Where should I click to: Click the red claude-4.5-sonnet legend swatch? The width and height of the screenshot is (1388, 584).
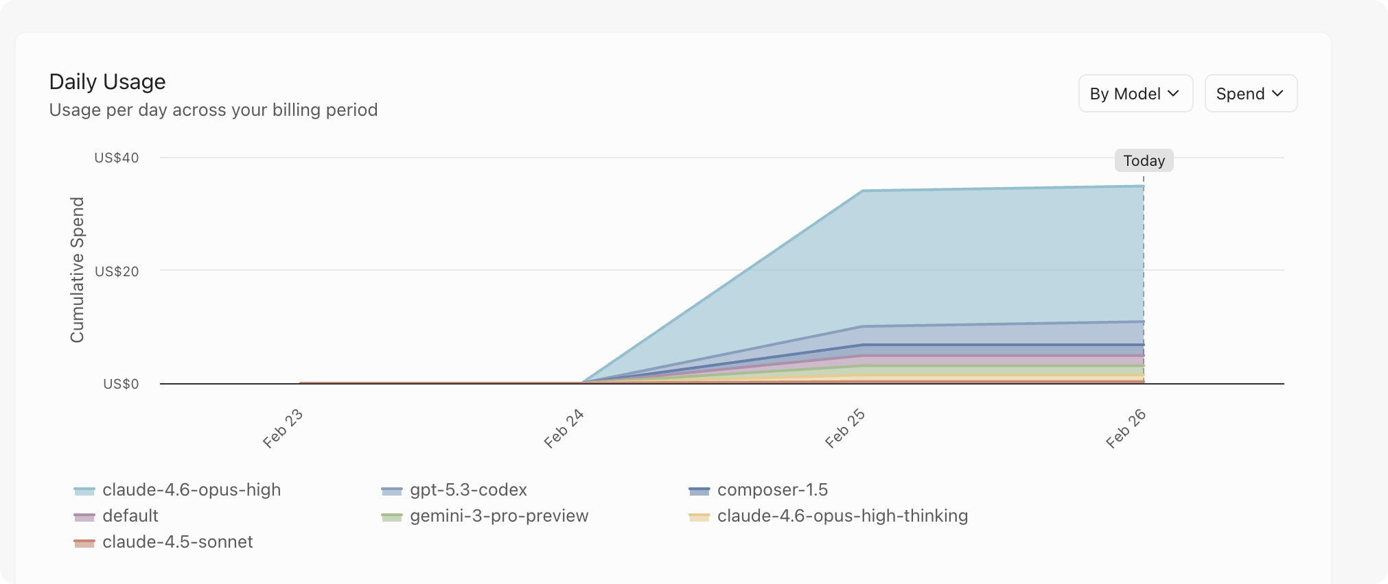(x=84, y=543)
